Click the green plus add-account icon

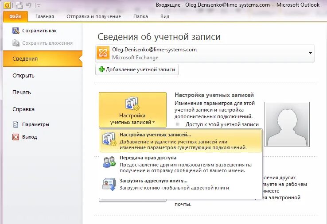(101, 70)
